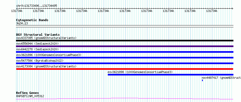241x102 pixels.
Task: Select the blue esv3621896 variant bar
Action: [125, 58]
